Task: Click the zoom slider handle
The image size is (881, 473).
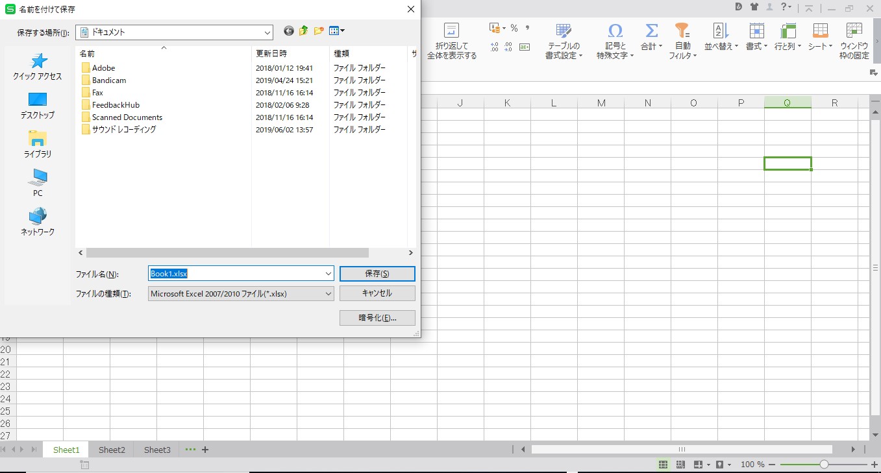Action: (824, 465)
